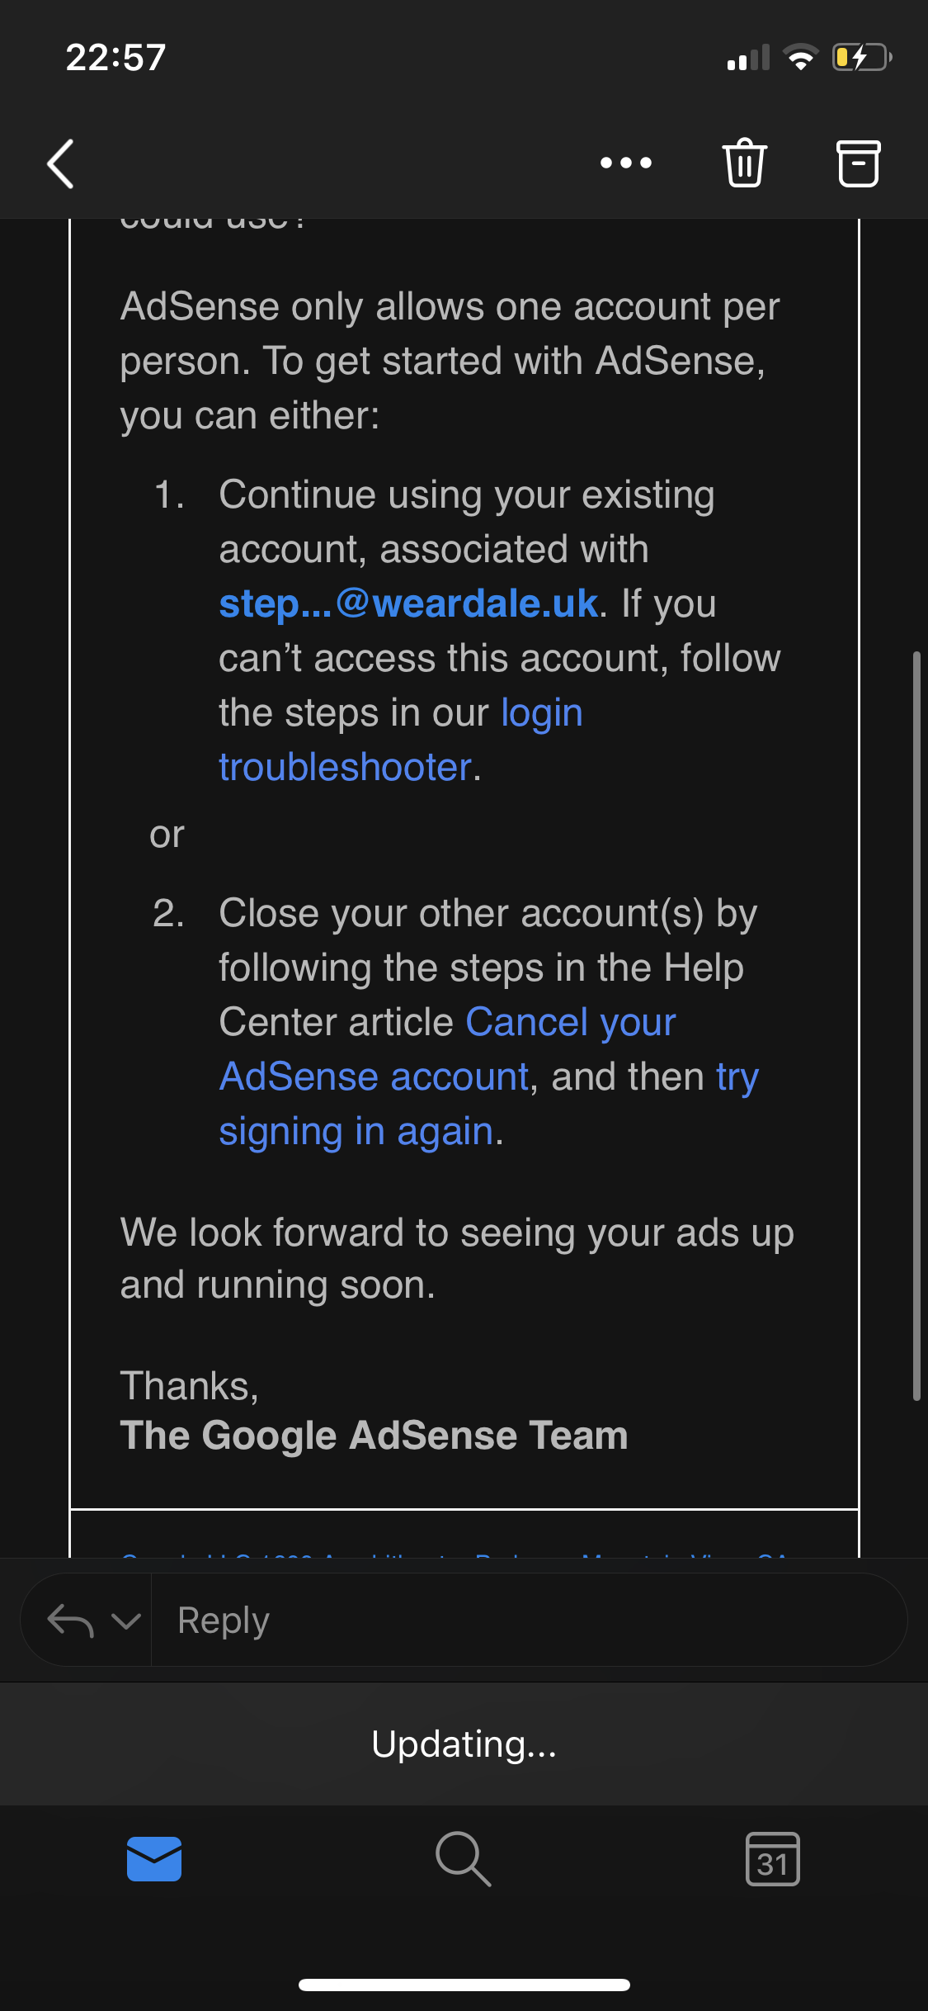This screenshot has width=928, height=2011.
Task: Archive this email using the archive icon
Action: [858, 163]
